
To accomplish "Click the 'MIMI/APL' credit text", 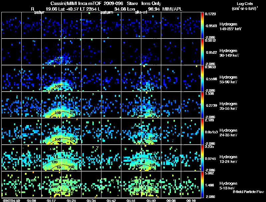I will pyautogui.click(x=172, y=9).
